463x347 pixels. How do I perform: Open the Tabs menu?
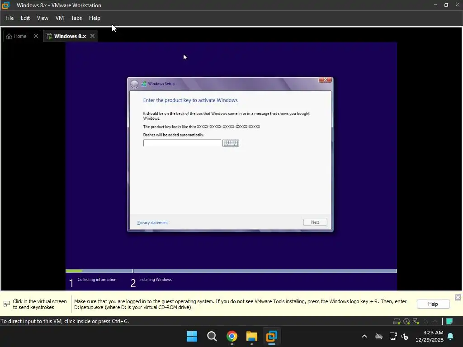pyautogui.click(x=76, y=18)
